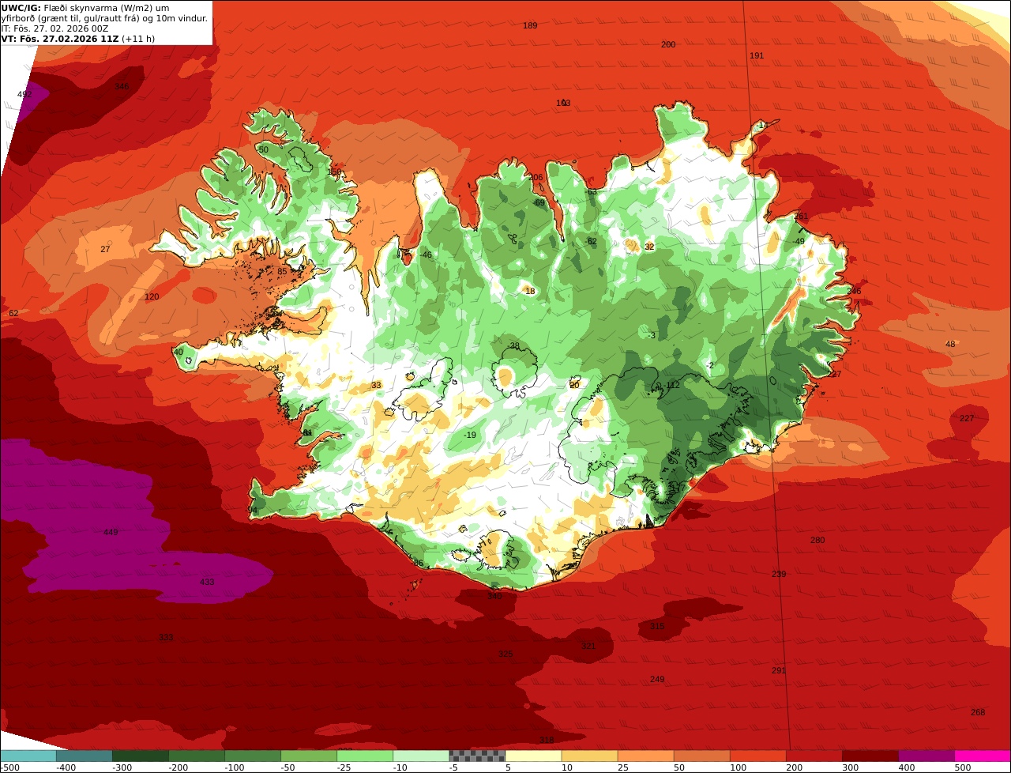This screenshot has height=773, width=1011.
Task: Click the orange 50 to 100 legend swatch
Action: tap(702, 756)
